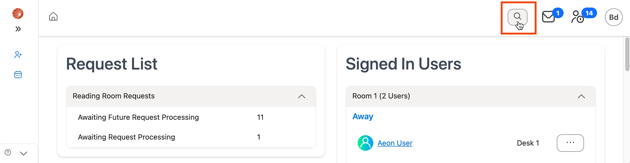The image size is (630, 163).
Task: Click the help question mark icon
Action: [x=8, y=152]
